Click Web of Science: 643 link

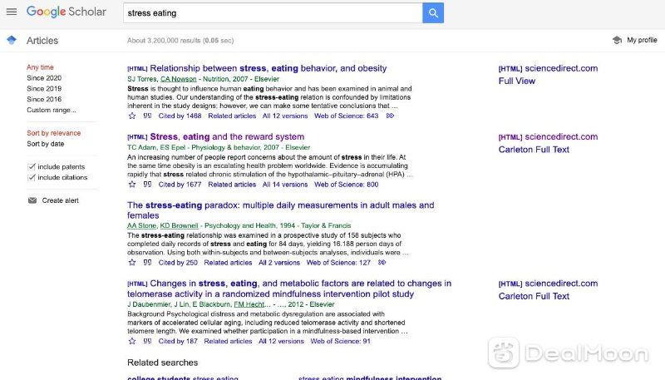[346, 116]
